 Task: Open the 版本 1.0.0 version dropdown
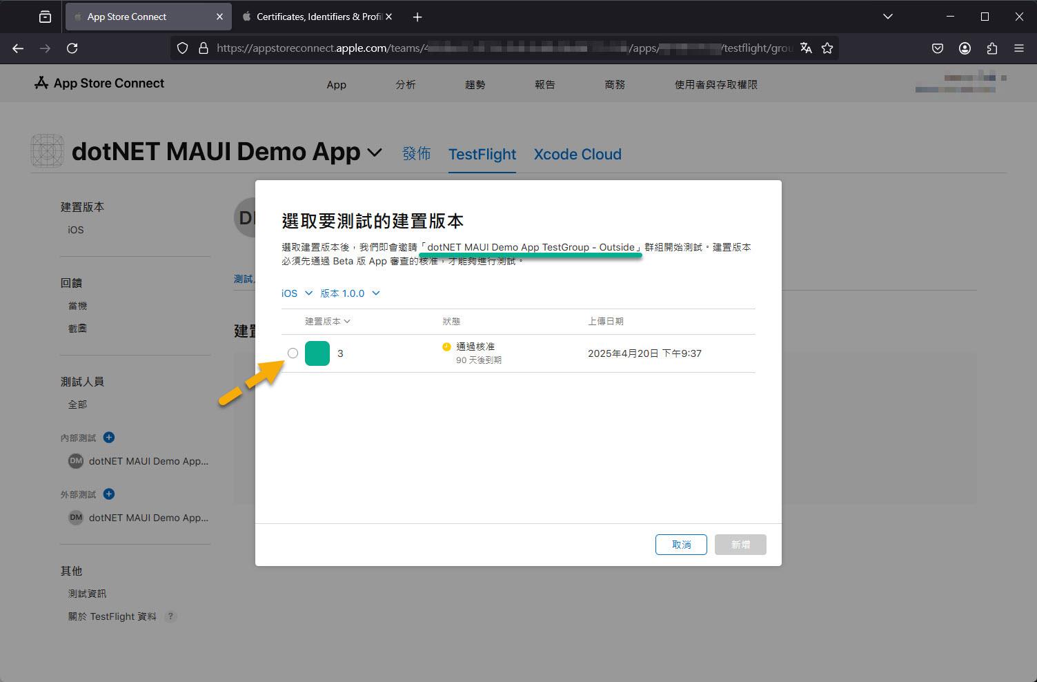coord(350,293)
